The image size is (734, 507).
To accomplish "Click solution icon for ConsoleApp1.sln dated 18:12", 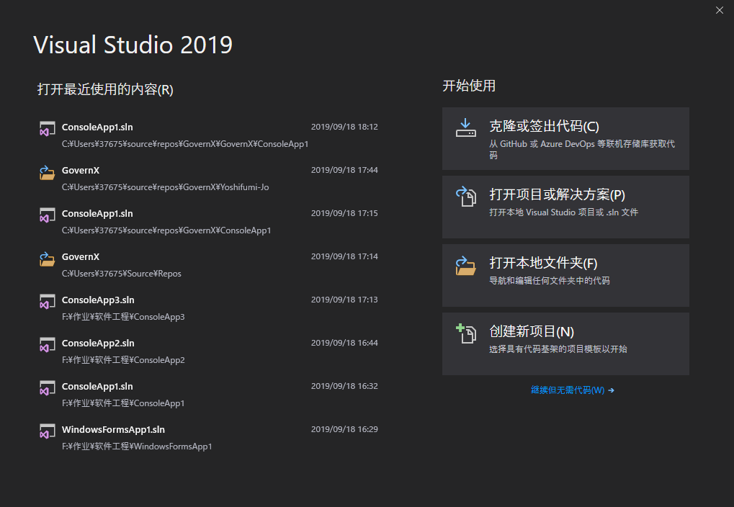I will click(x=47, y=129).
